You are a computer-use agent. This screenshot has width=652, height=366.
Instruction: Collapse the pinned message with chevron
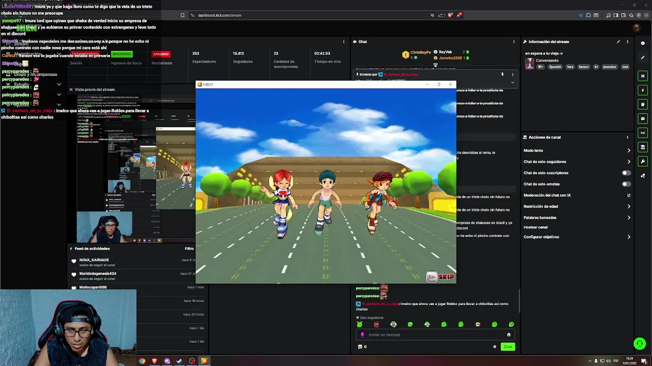512,82
